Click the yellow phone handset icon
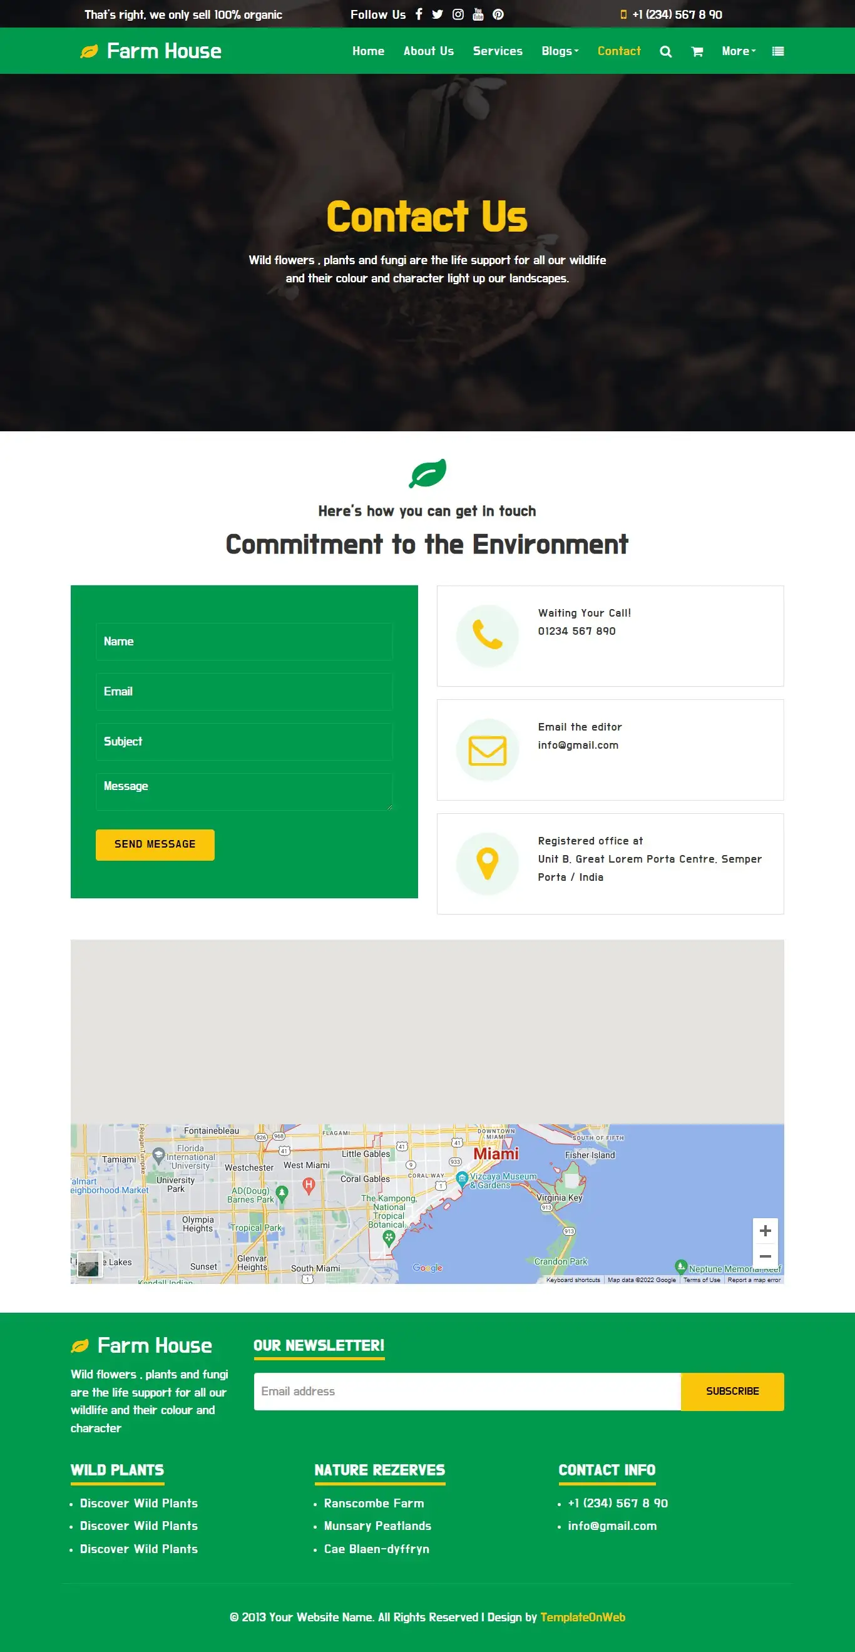 pyautogui.click(x=488, y=635)
